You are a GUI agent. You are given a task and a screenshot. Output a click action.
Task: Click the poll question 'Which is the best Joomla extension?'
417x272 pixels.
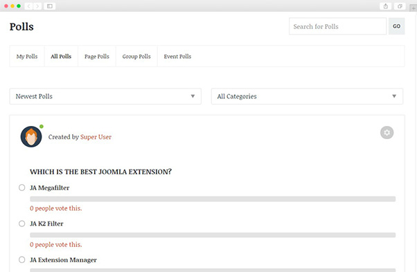(x=100, y=172)
